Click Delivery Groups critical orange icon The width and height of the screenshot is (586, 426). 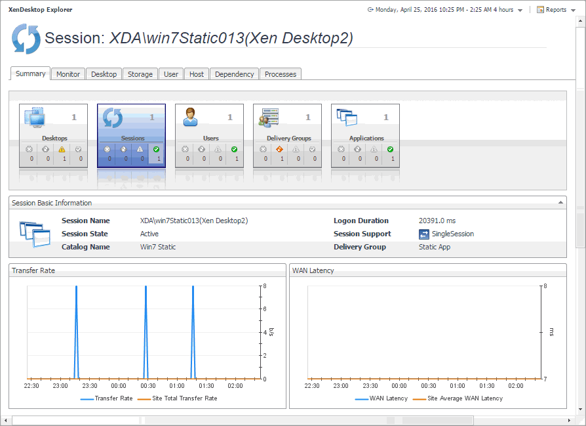[x=279, y=150]
